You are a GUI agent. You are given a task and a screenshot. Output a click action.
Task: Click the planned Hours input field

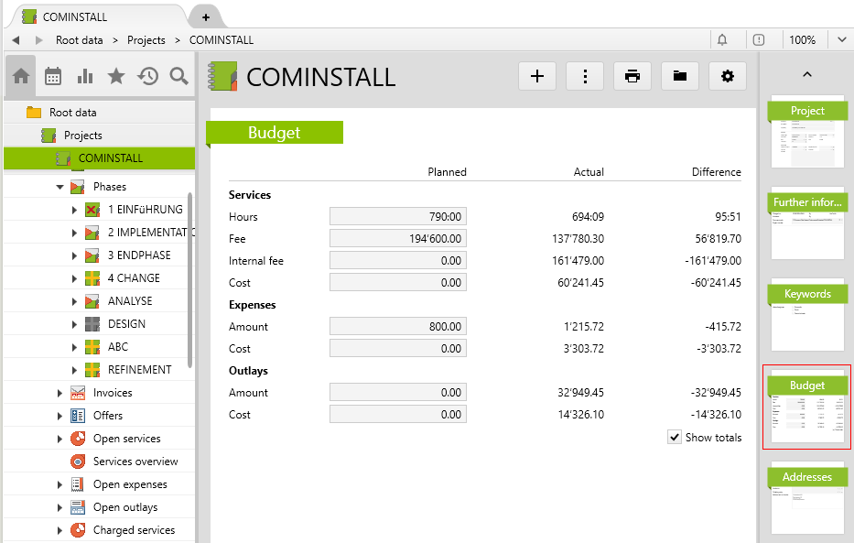398,217
